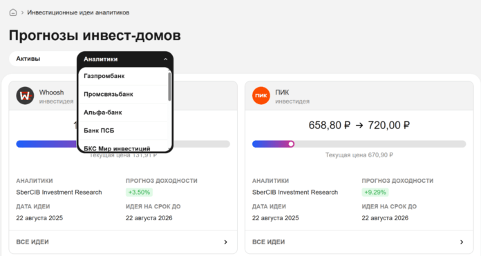The height and width of the screenshot is (256, 481).
Task: Click the arrow icon in Whoosh ВСЕ ИДЕИ row
Action: (x=225, y=242)
